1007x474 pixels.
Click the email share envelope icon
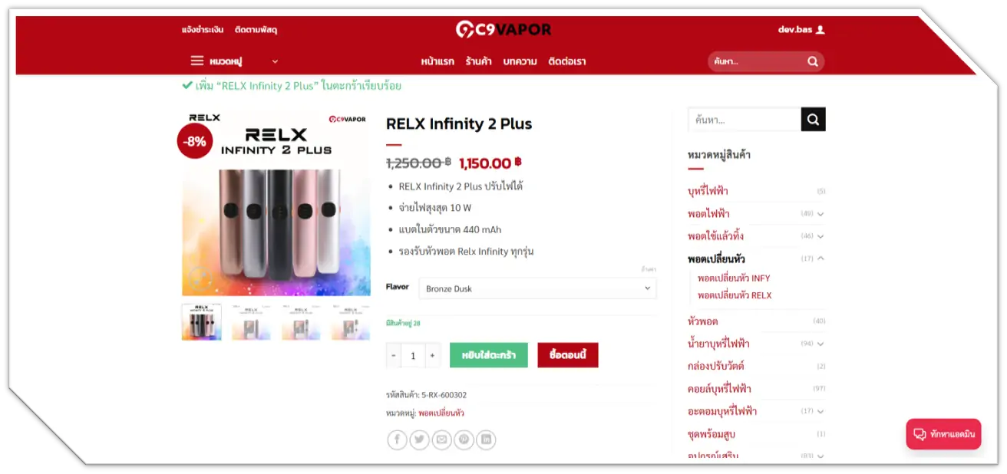click(441, 439)
